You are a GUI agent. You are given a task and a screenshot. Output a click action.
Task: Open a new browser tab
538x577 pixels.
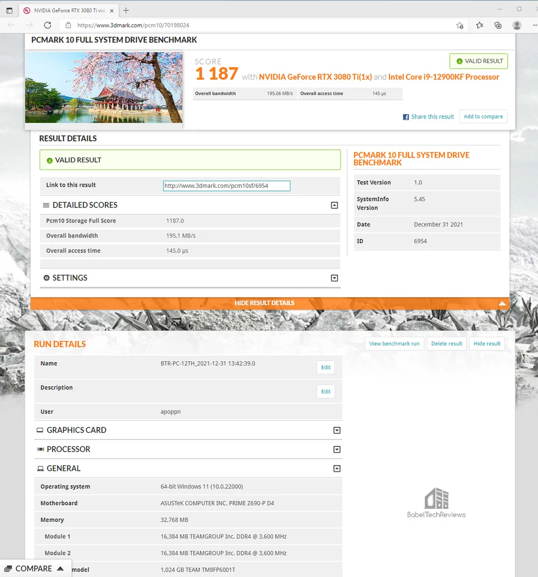[x=126, y=11]
